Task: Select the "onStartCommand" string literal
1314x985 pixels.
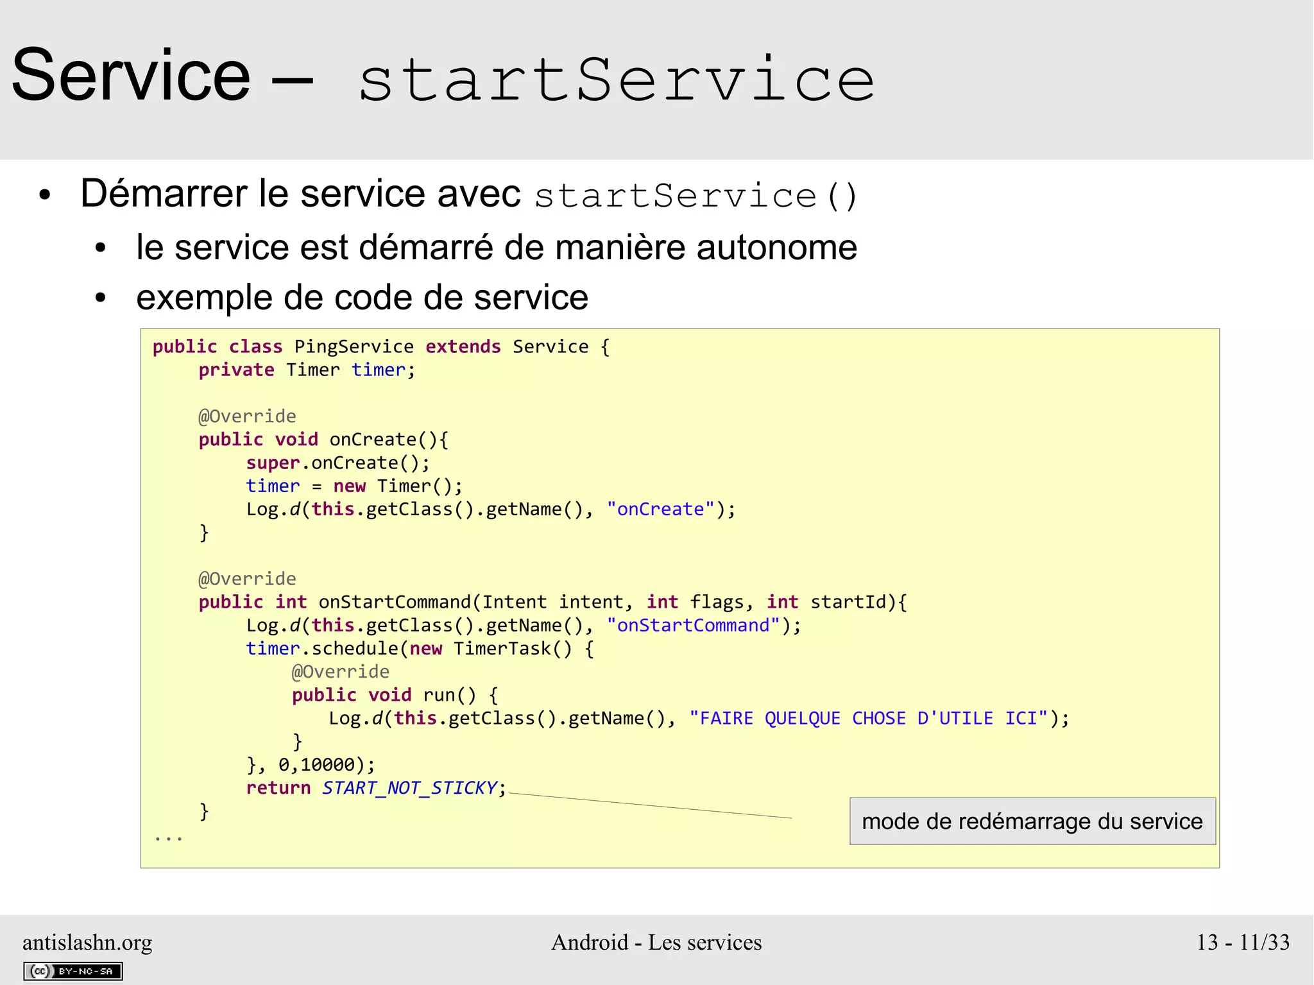Action: [694, 625]
